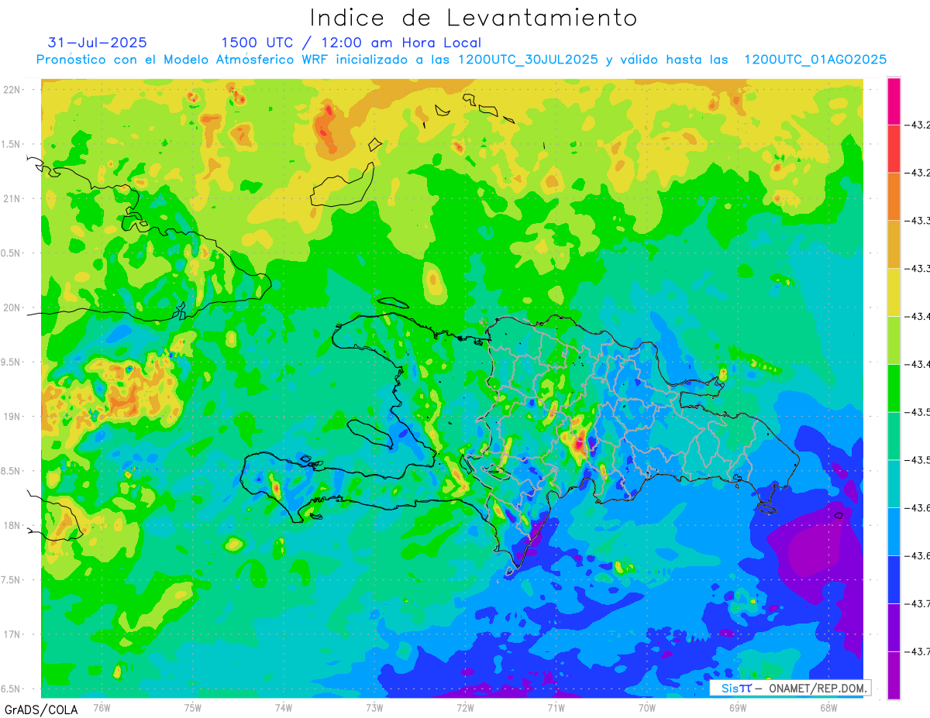Click the time text "1500 UTC"
The height and width of the screenshot is (718, 930).
click(258, 43)
